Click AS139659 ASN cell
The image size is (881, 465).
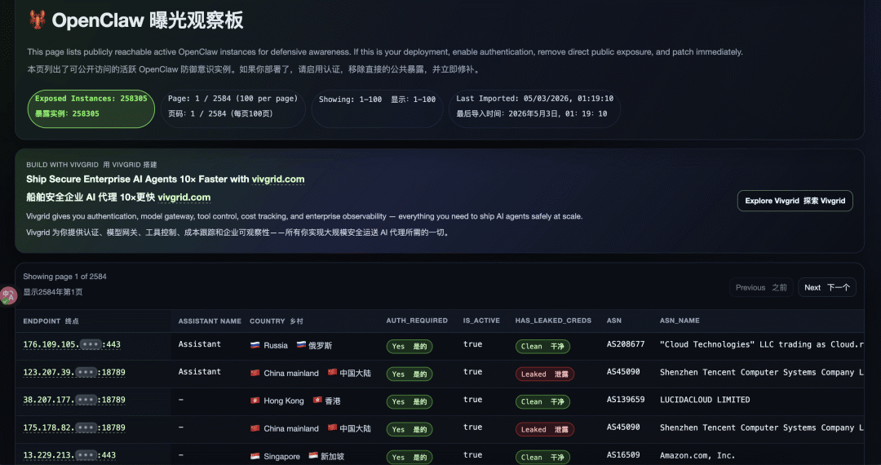626,400
